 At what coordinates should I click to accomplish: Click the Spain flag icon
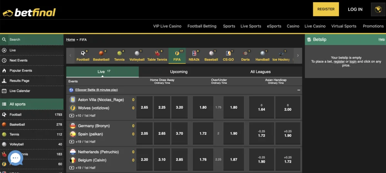coord(73,134)
